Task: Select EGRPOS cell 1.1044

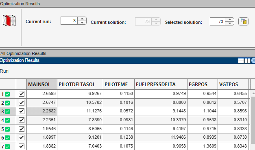Action: [x=203, y=111]
